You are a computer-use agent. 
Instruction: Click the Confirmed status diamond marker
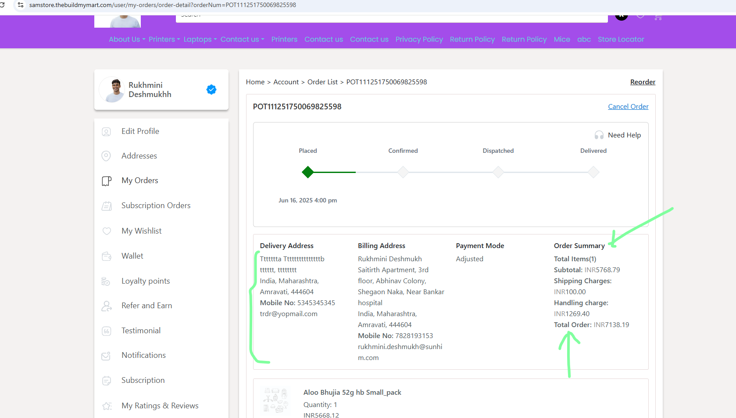[x=403, y=172]
